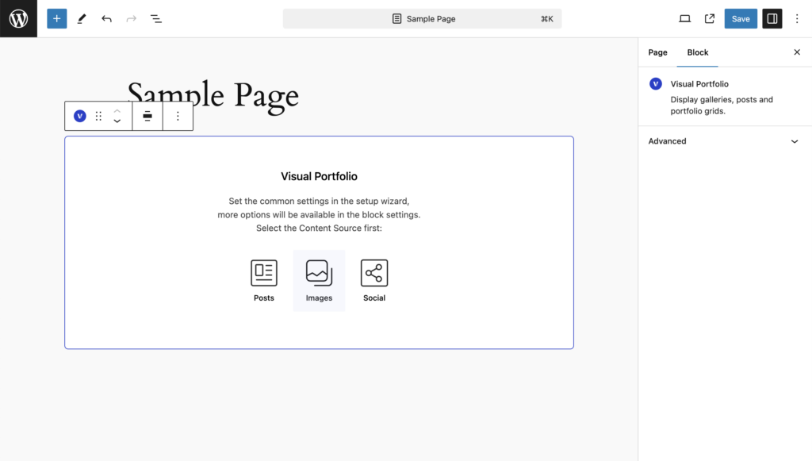Close the settings sidebar

797,52
